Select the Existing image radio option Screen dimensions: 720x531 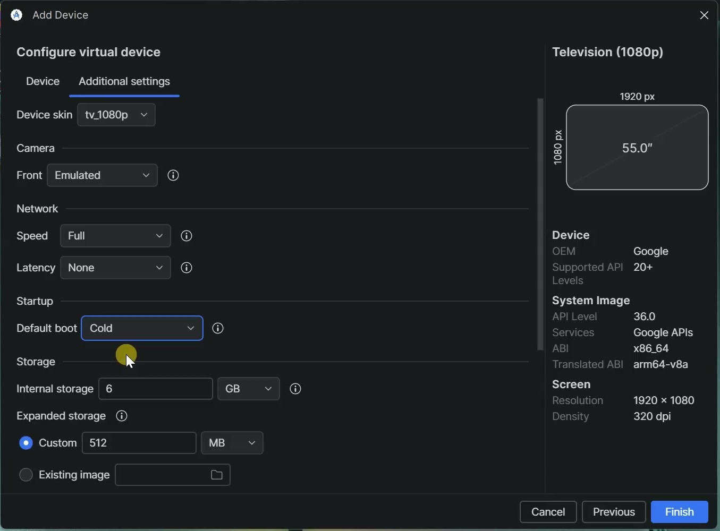pos(26,475)
